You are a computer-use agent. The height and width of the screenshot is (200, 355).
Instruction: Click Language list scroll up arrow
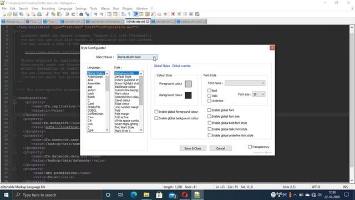click(107, 74)
